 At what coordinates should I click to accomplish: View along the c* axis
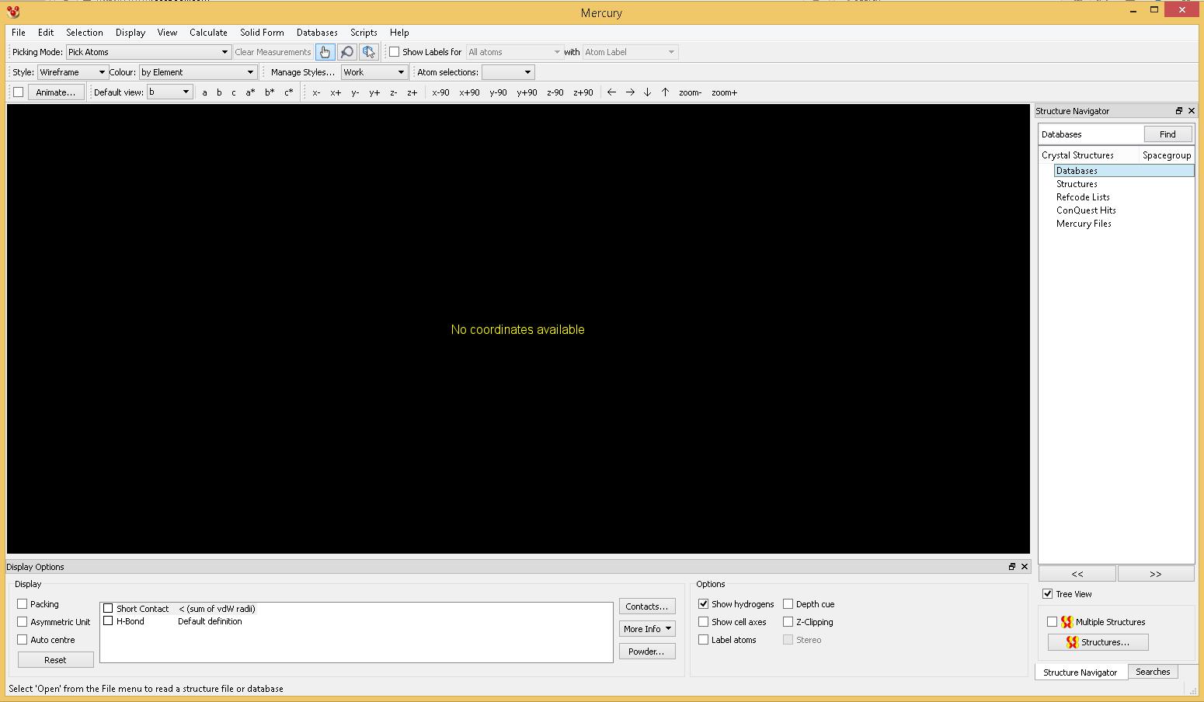coord(288,92)
